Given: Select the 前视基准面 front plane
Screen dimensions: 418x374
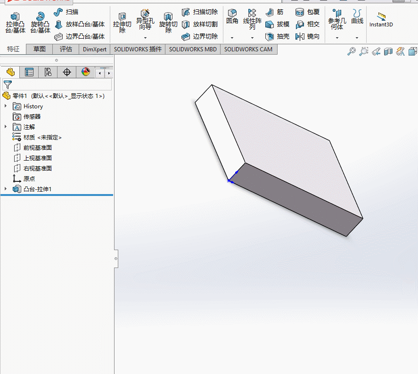Looking at the screenshot, I should click(33, 148).
